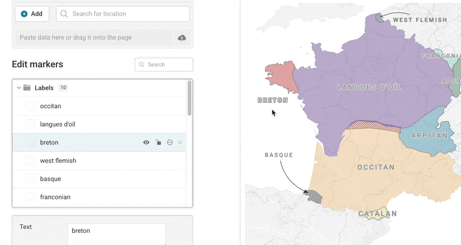Select the basque marker in list
Viewport: 461px width, 245px height.
tap(99, 179)
